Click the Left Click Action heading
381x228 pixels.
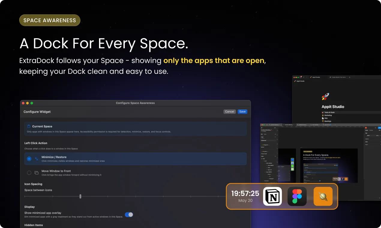tap(36, 143)
